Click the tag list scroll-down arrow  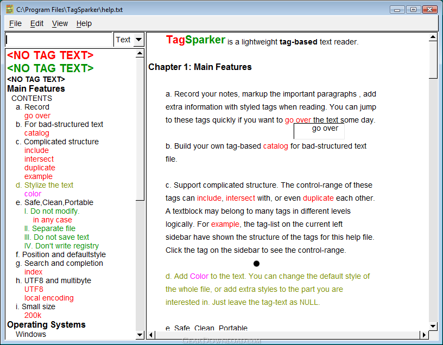140,335
